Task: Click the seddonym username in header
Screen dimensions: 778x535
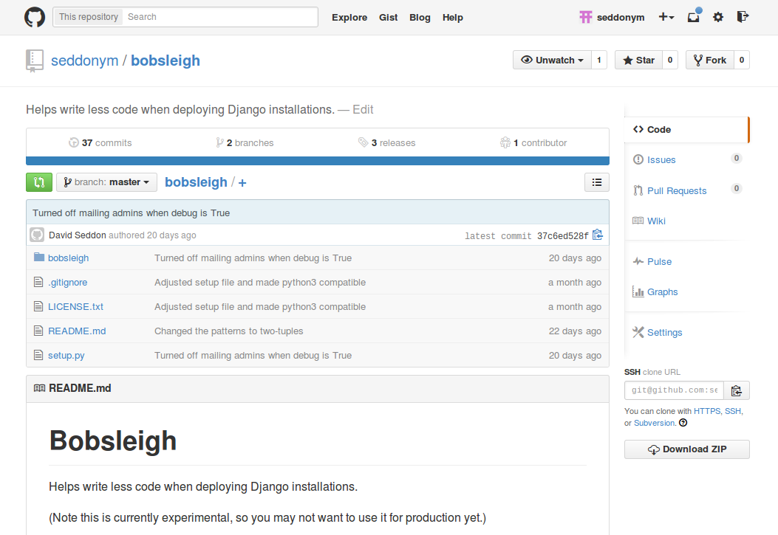Action: click(x=620, y=17)
